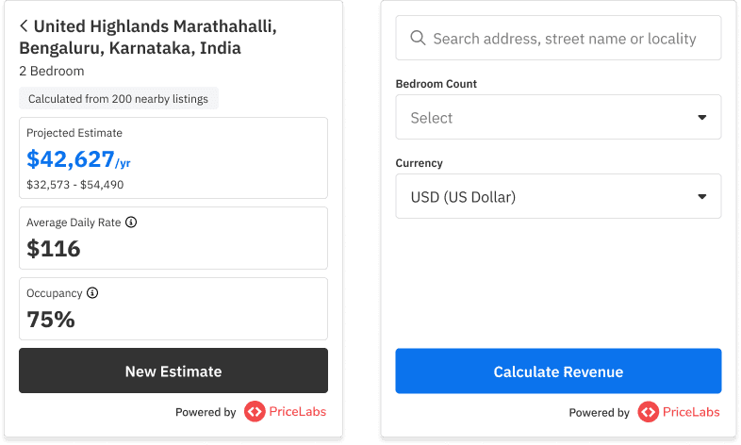The height and width of the screenshot is (445, 741).
Task: Click the $32,573 - $54,490 estimate range
Action: coord(75,185)
